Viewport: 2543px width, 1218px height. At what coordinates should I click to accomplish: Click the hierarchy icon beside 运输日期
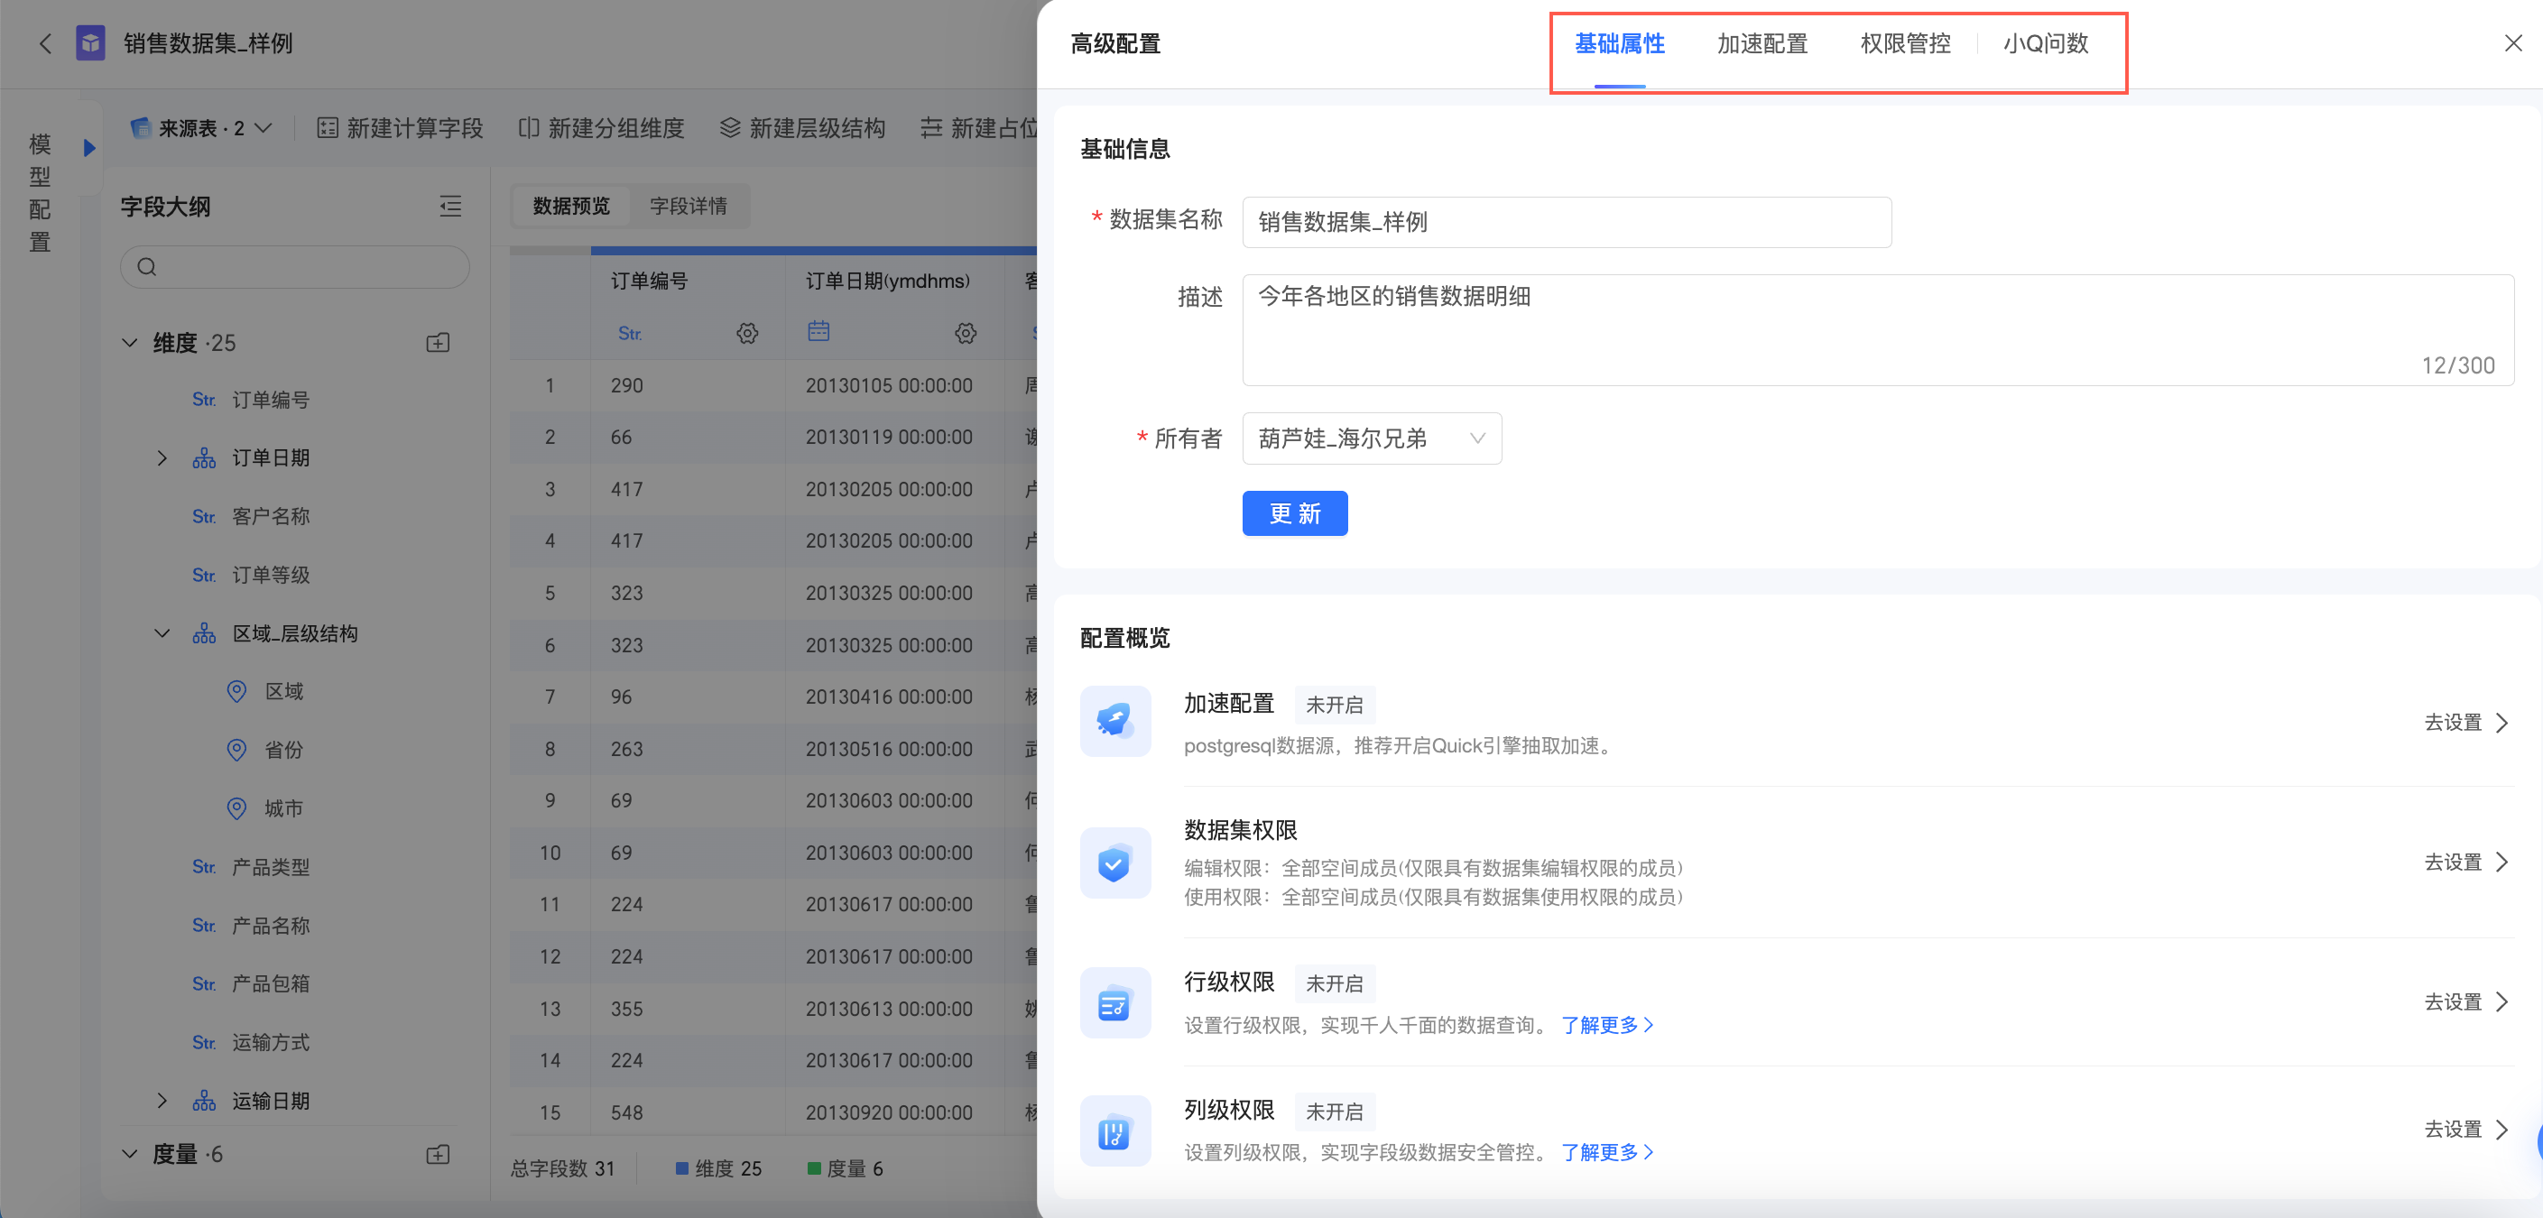tap(204, 1101)
